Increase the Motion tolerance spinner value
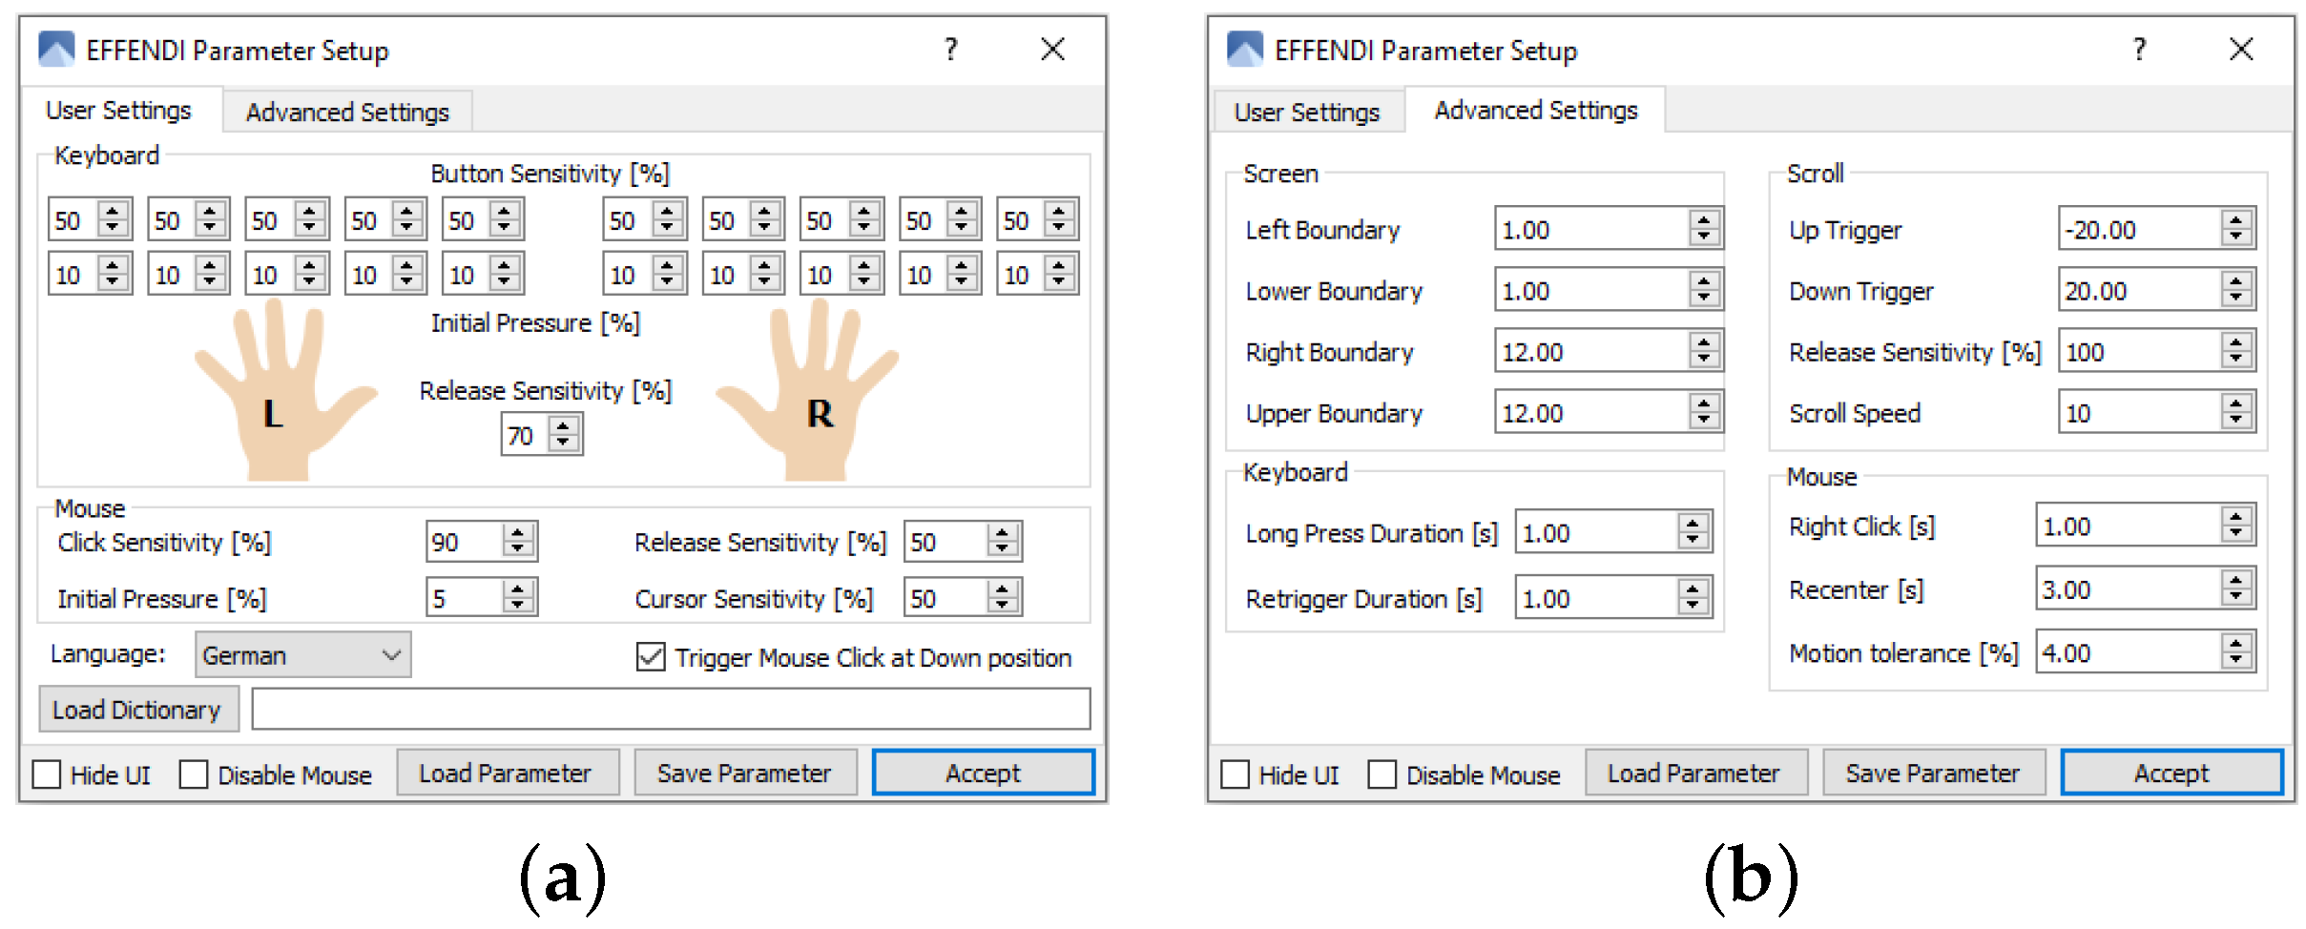 click(x=2235, y=644)
